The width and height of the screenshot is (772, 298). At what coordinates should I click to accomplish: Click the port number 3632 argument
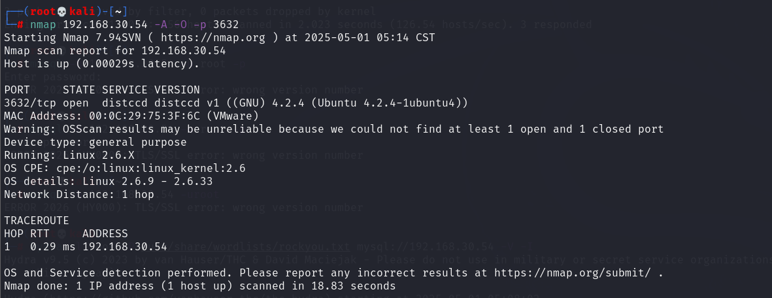pos(226,25)
